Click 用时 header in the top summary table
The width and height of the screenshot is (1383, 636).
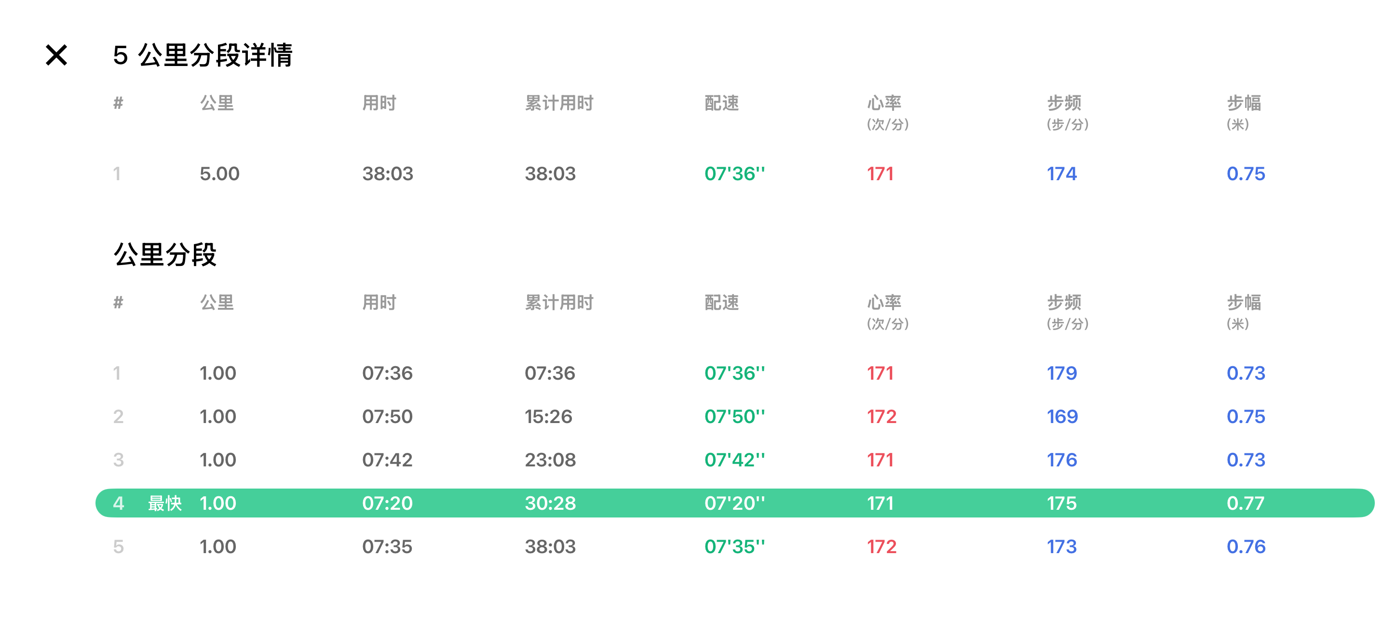379,103
